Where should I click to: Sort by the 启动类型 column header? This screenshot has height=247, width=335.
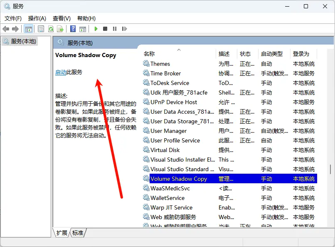pyautogui.click(x=275, y=54)
